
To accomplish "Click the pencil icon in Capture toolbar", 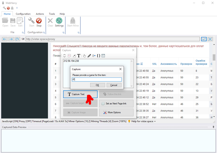I will tap(89, 56).
